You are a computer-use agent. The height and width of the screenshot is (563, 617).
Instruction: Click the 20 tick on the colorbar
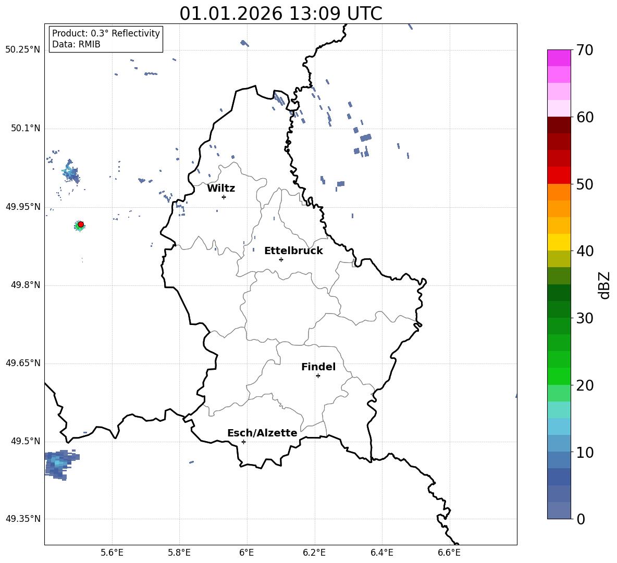click(x=585, y=385)
